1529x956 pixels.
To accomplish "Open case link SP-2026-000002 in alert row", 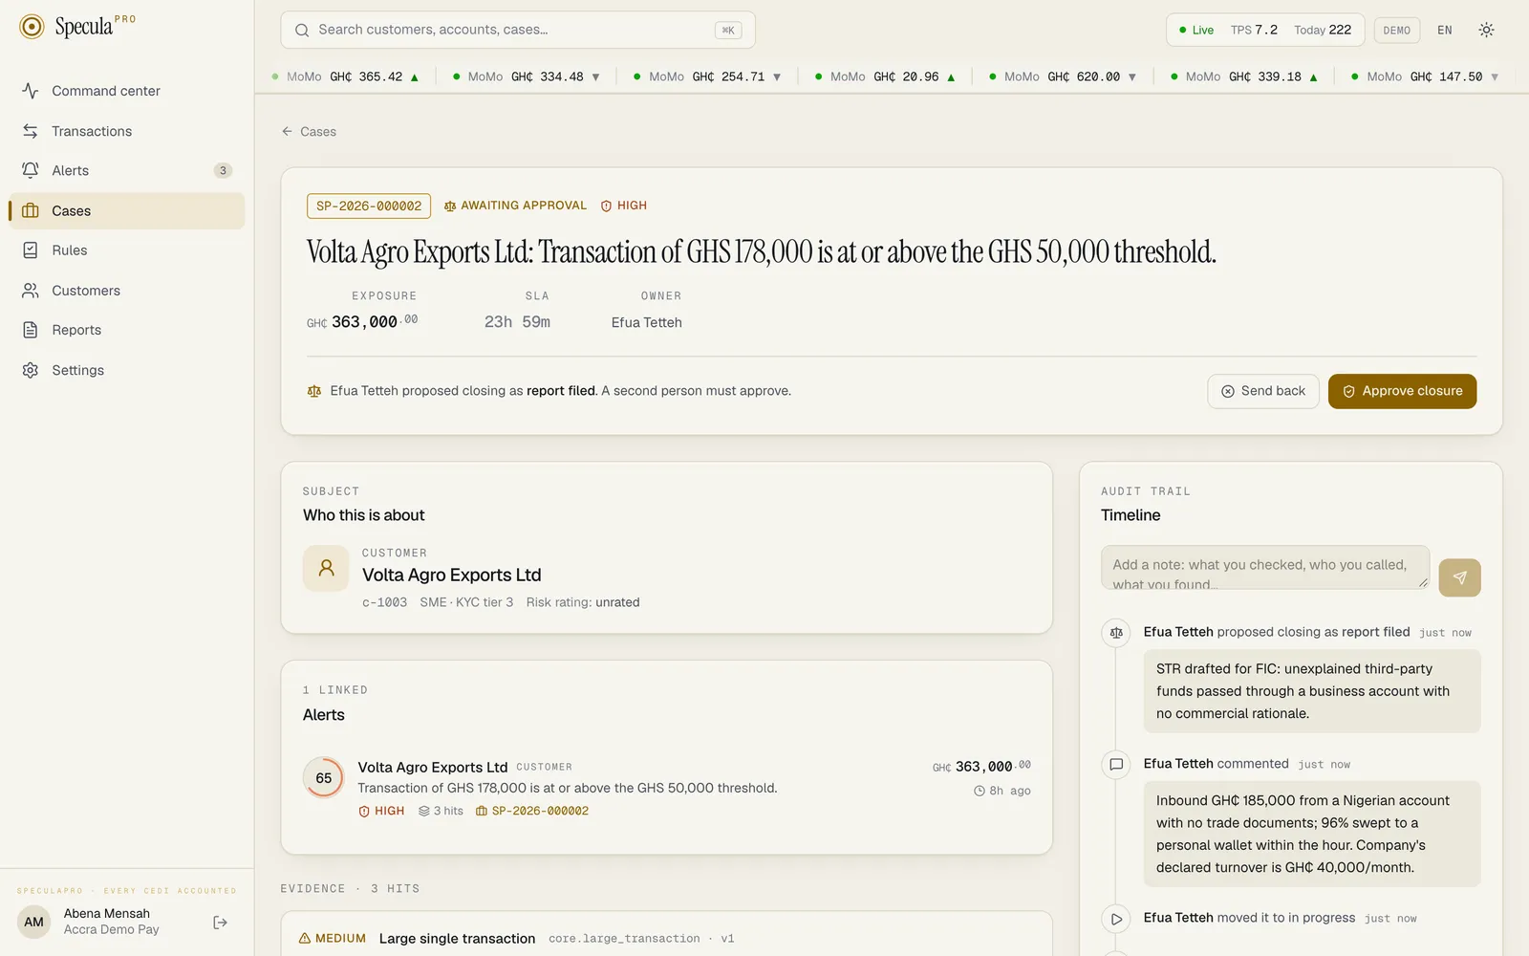I will [x=532, y=811].
